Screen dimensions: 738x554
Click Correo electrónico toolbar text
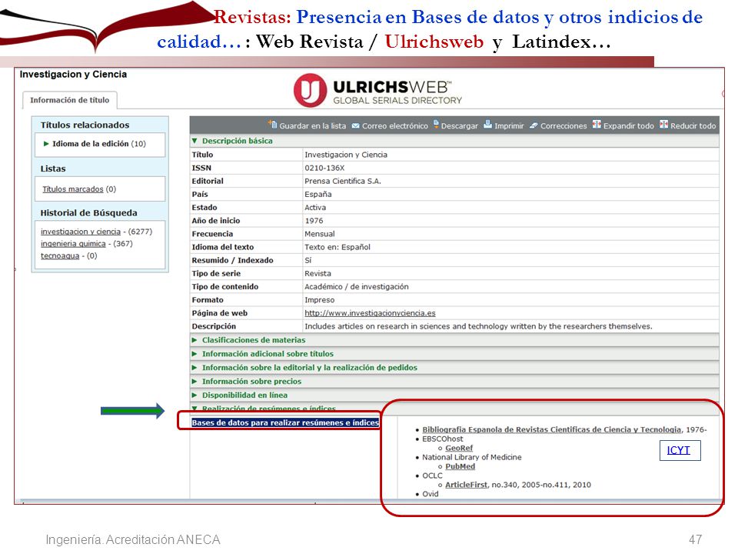click(395, 125)
